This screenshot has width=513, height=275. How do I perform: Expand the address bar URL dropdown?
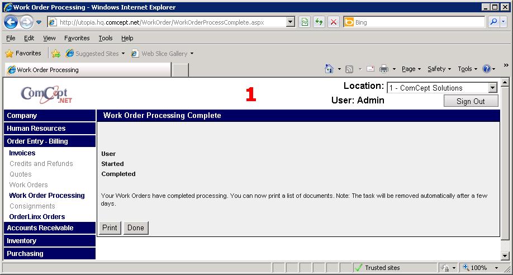(x=290, y=22)
